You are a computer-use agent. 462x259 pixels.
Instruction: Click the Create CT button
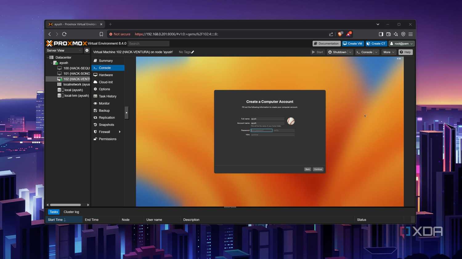click(x=376, y=44)
